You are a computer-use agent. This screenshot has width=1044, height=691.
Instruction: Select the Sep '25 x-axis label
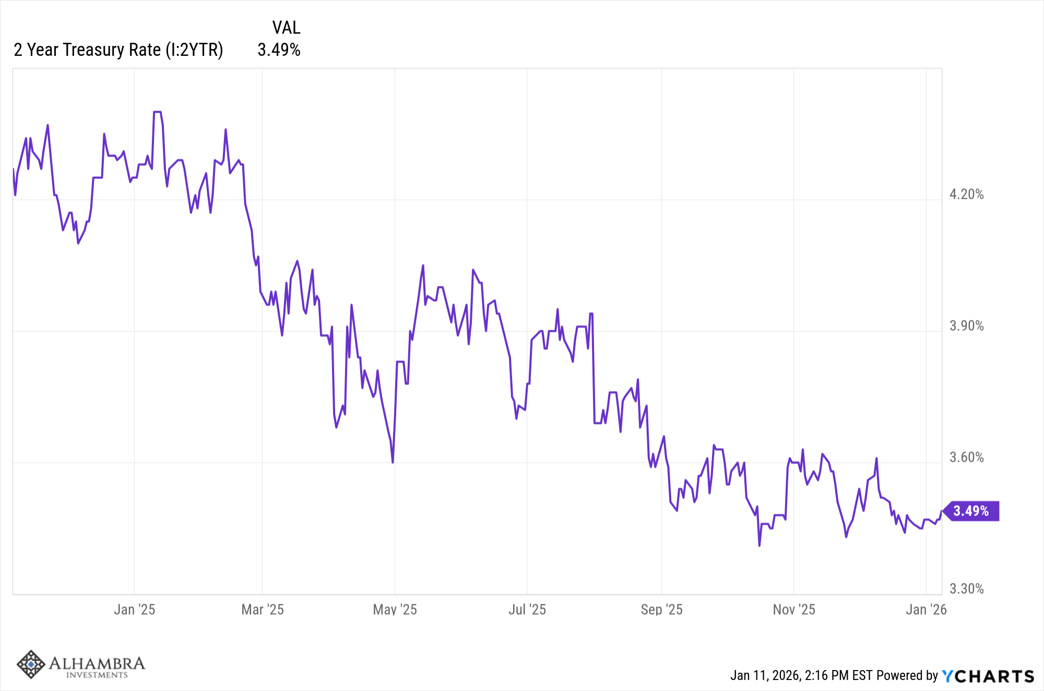pyautogui.click(x=661, y=610)
